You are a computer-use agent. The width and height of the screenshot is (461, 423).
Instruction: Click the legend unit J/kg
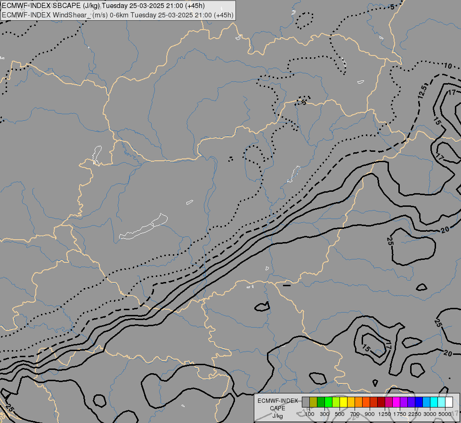coord(277,416)
